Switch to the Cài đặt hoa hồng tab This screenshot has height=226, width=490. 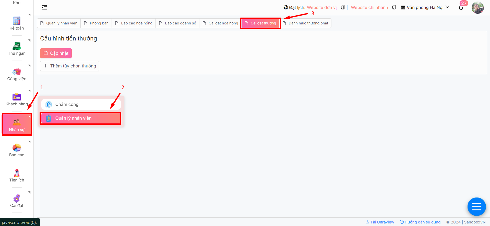click(x=220, y=23)
